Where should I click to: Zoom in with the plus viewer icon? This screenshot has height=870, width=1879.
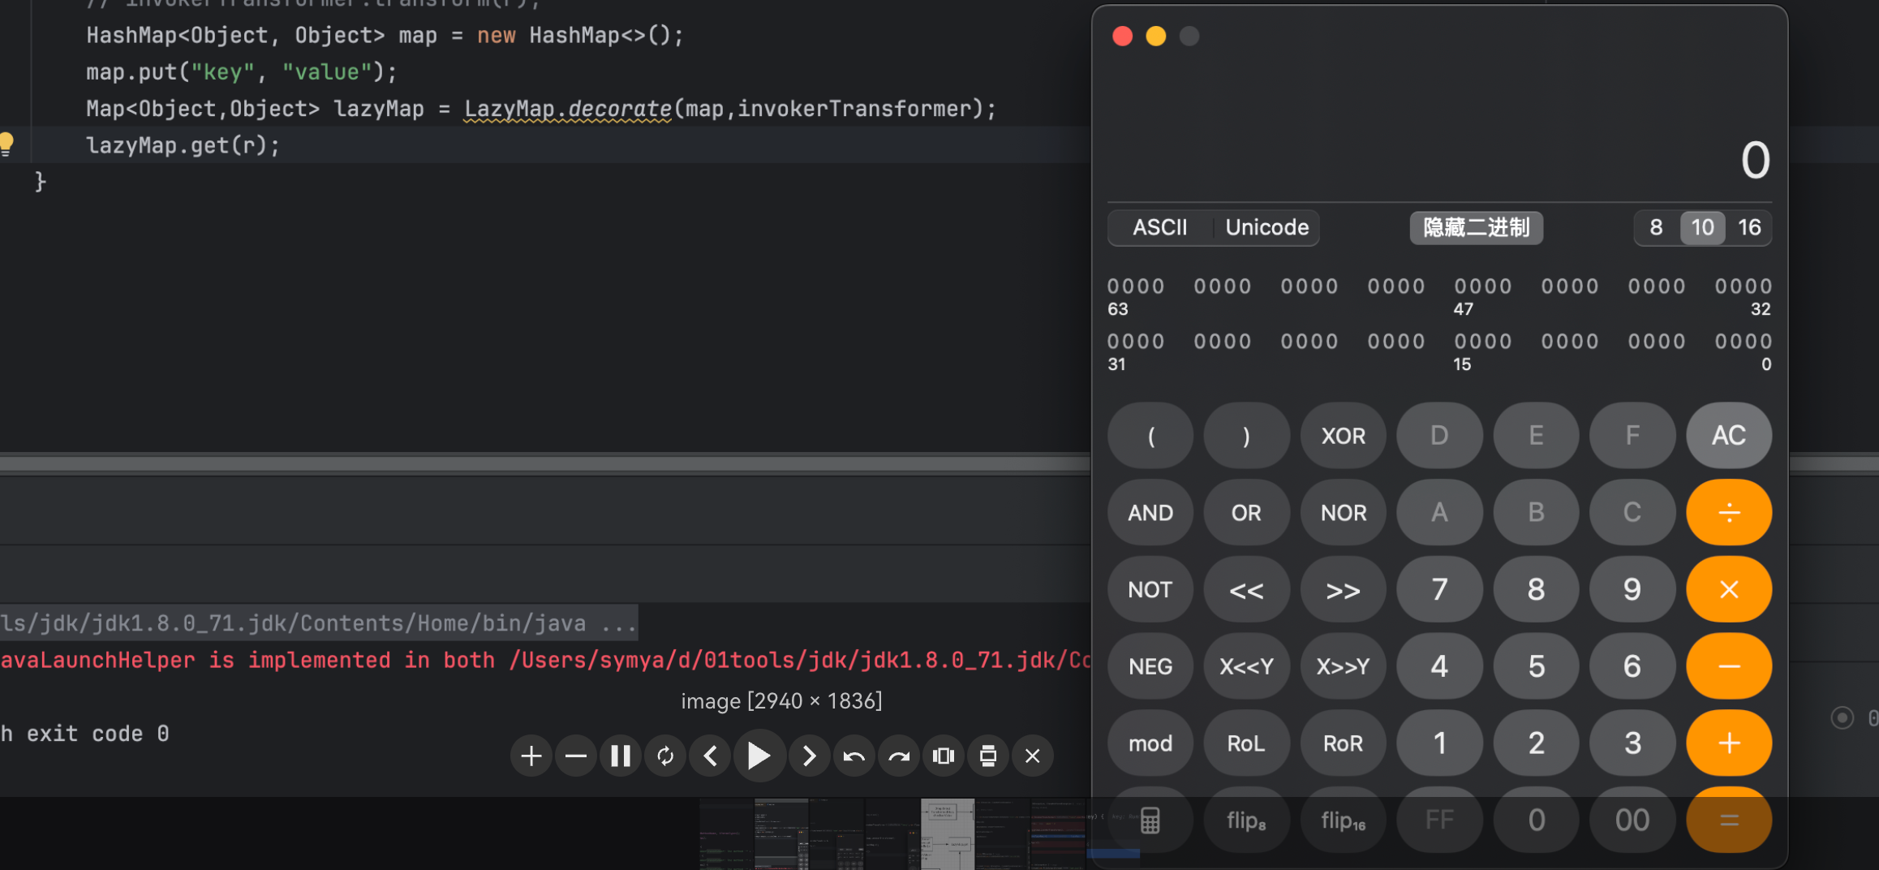click(531, 756)
